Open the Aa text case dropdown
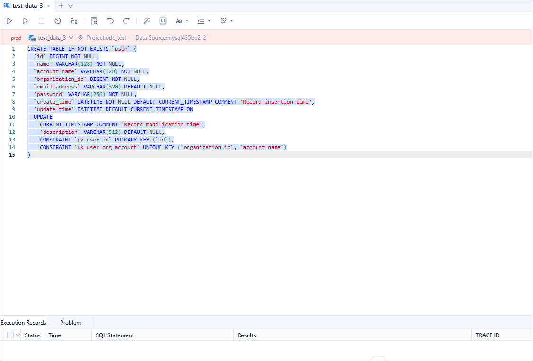 coord(182,21)
